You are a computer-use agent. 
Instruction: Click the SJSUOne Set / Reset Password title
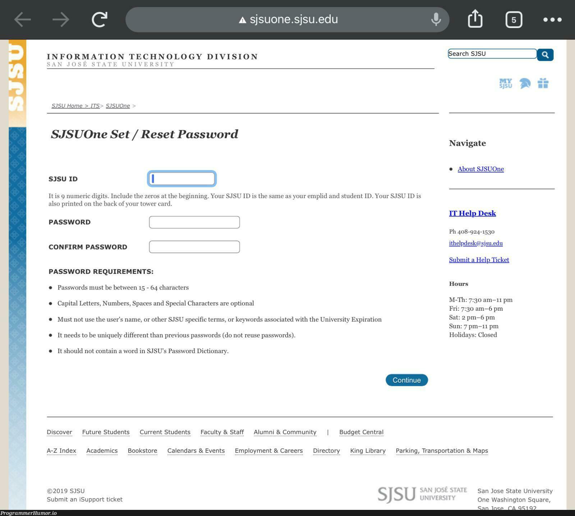tap(144, 134)
